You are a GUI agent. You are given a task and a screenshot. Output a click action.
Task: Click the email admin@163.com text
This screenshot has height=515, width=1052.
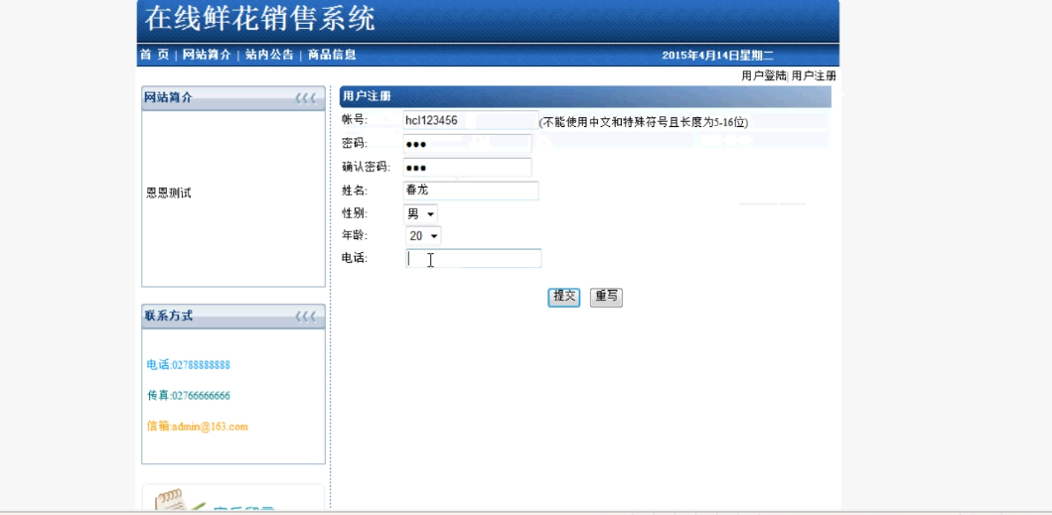tap(210, 427)
